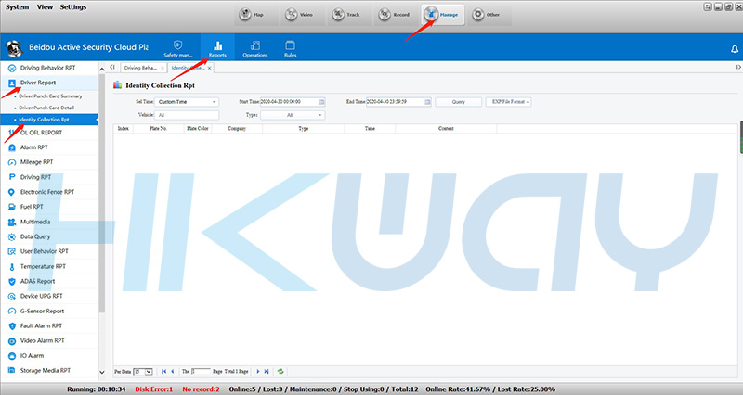The image size is (743, 395).
Task: Open Alarm RPT
Action: 49,147
